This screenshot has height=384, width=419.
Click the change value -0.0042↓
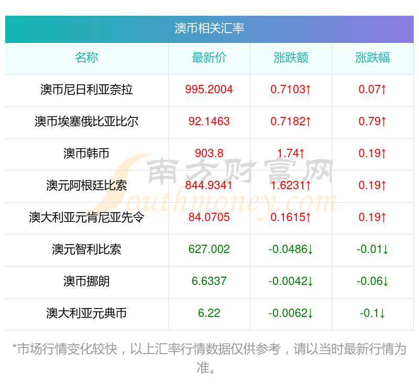click(x=291, y=281)
